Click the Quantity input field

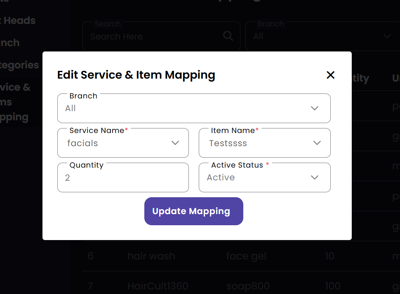click(x=123, y=177)
